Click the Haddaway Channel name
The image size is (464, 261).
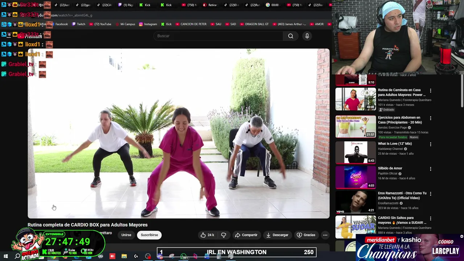coord(390,149)
